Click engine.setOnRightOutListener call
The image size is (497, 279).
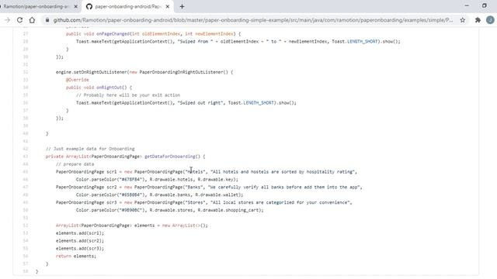[x=92, y=72]
